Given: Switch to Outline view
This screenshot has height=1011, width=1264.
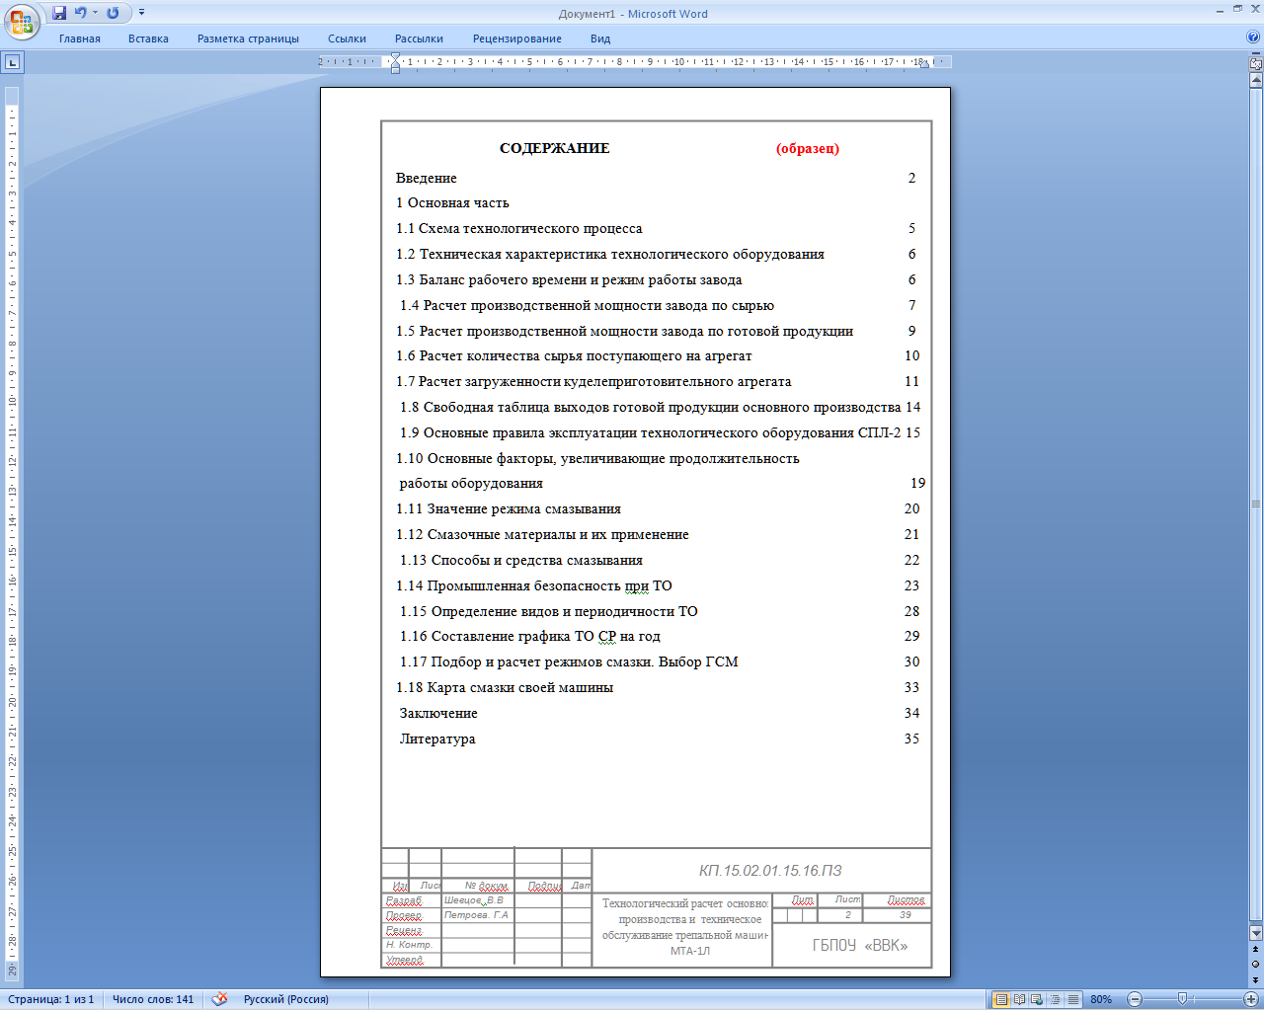Looking at the screenshot, I should tap(1055, 999).
